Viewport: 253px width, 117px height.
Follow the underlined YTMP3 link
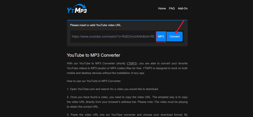coord(132,63)
